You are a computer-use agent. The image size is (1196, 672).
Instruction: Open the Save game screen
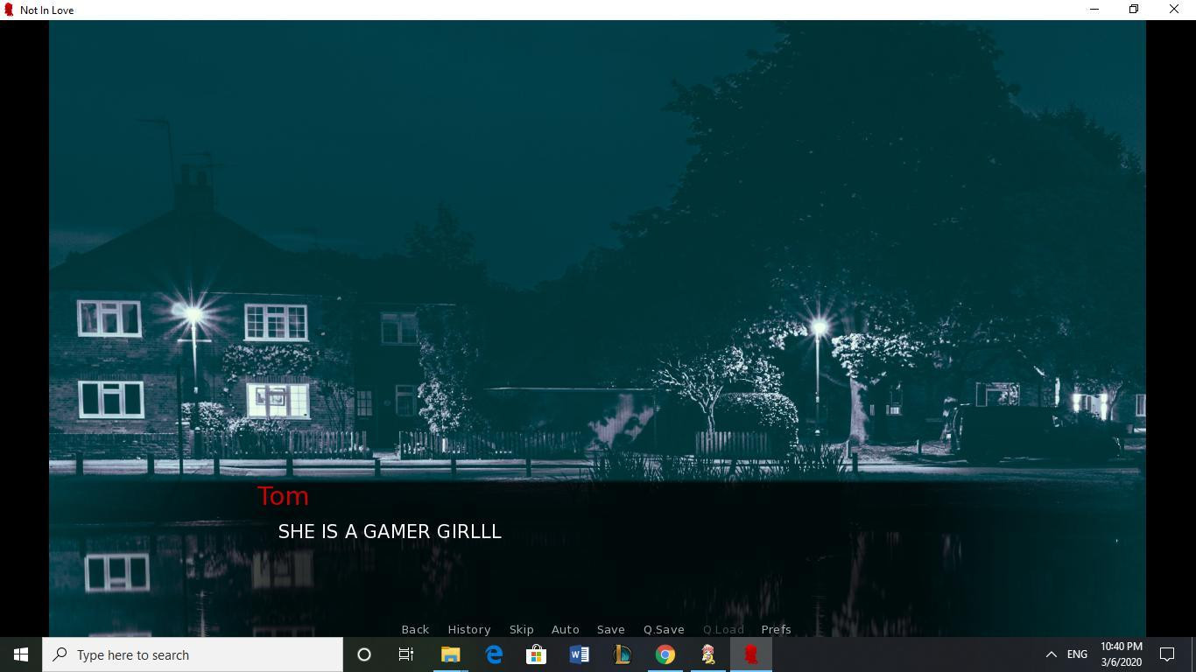(611, 629)
